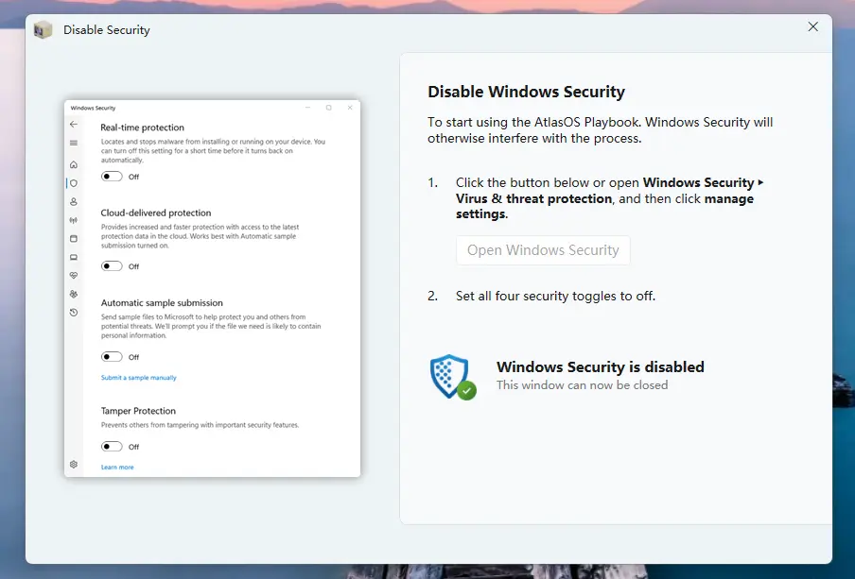
Task: Minimize the inner Windows Security window
Action: 307,108
